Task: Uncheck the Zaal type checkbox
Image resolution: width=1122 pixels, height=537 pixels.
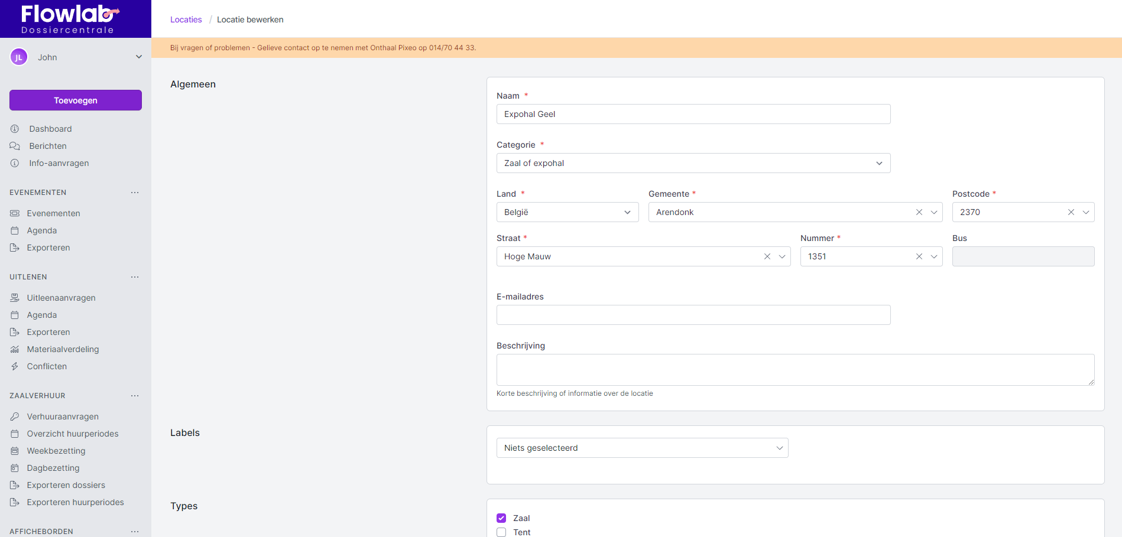Action: (x=501, y=518)
